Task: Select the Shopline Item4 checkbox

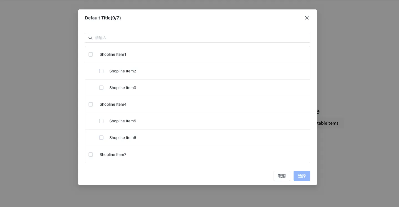Action: coord(91,104)
